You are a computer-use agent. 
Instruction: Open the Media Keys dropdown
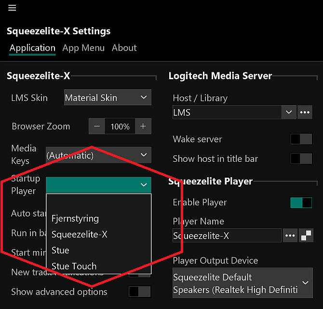98,155
